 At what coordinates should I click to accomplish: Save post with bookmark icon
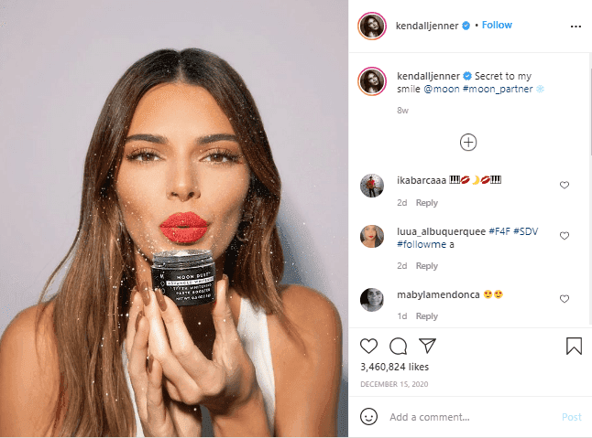tap(574, 346)
